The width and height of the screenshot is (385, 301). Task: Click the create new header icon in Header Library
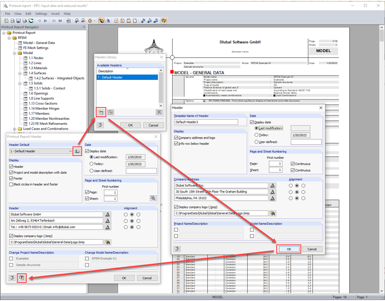pyautogui.click(x=101, y=112)
